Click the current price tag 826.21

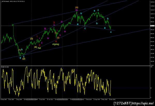(152, 26)
